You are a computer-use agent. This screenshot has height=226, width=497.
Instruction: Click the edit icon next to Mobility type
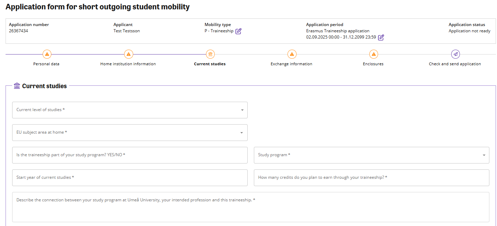(x=238, y=31)
